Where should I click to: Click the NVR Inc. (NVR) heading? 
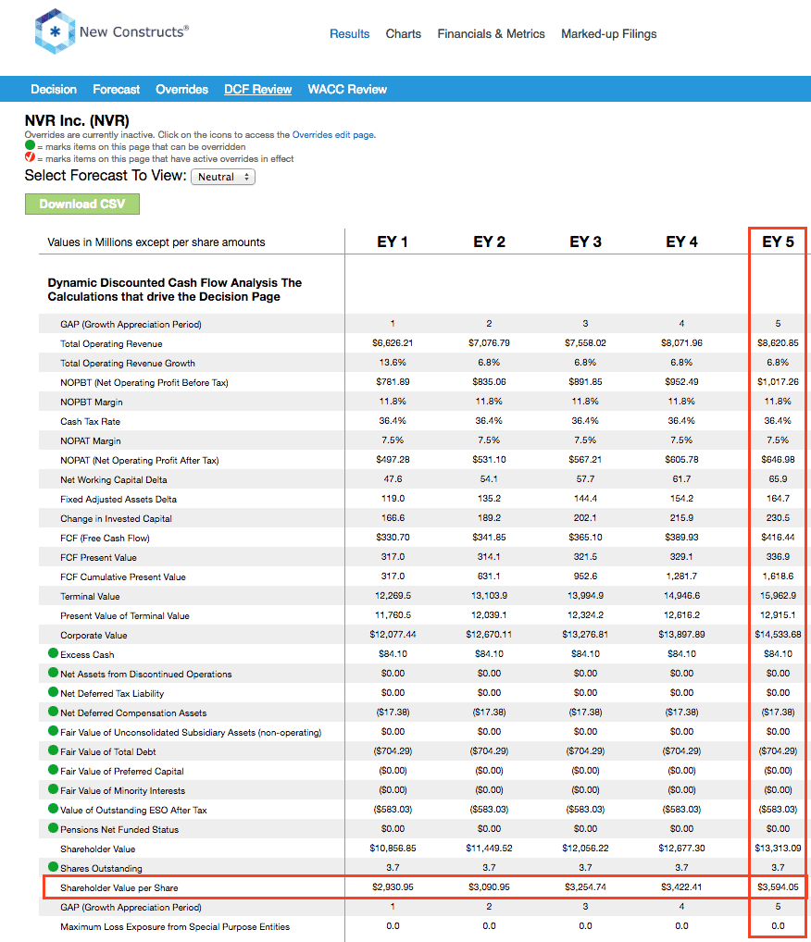click(x=77, y=120)
